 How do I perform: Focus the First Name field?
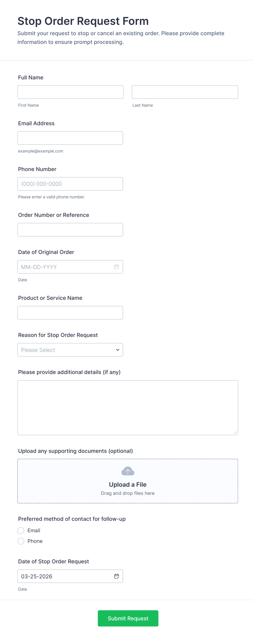(x=70, y=92)
